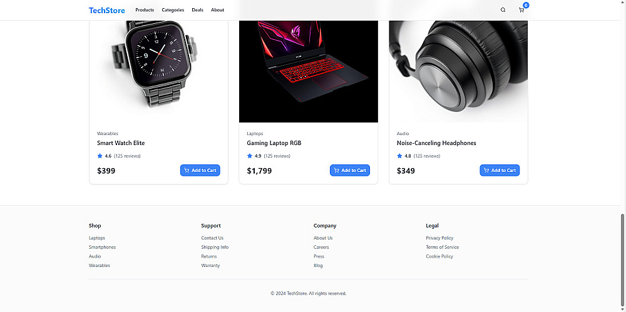Open the Categories menu
This screenshot has width=626, height=312.
[173, 10]
